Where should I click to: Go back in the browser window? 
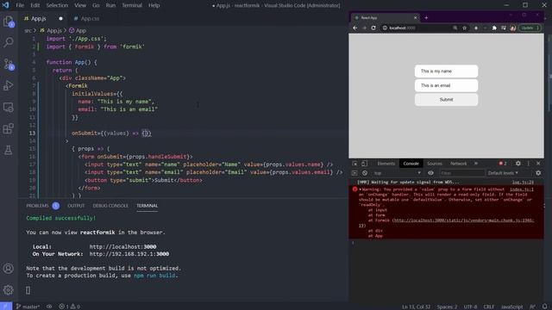[354, 28]
